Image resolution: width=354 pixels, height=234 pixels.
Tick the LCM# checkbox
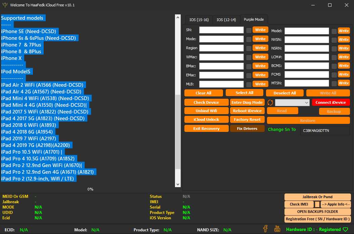(334, 57)
